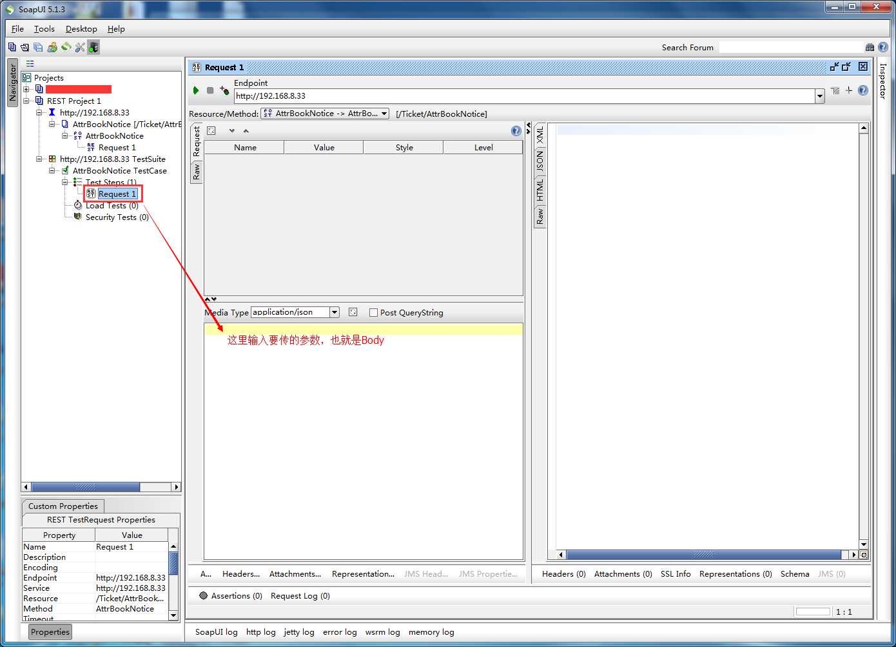The width and height of the screenshot is (896, 647).
Task: Collapse the Test Steps (1) node
Action: (65, 182)
